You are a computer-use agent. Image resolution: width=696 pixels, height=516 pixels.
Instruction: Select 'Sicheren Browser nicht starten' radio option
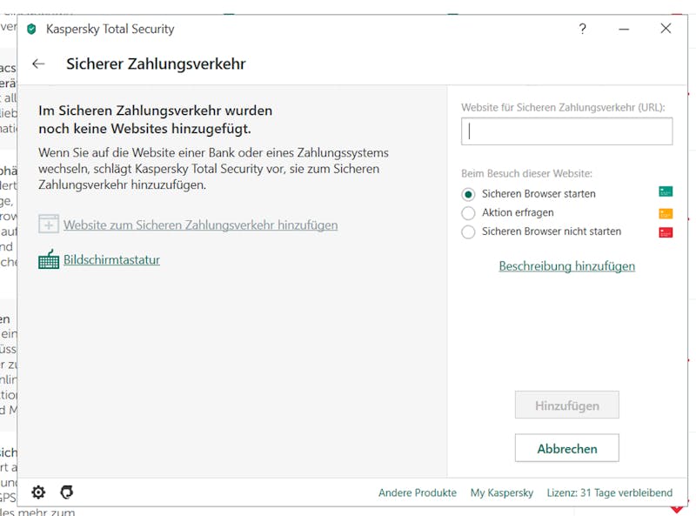(468, 231)
